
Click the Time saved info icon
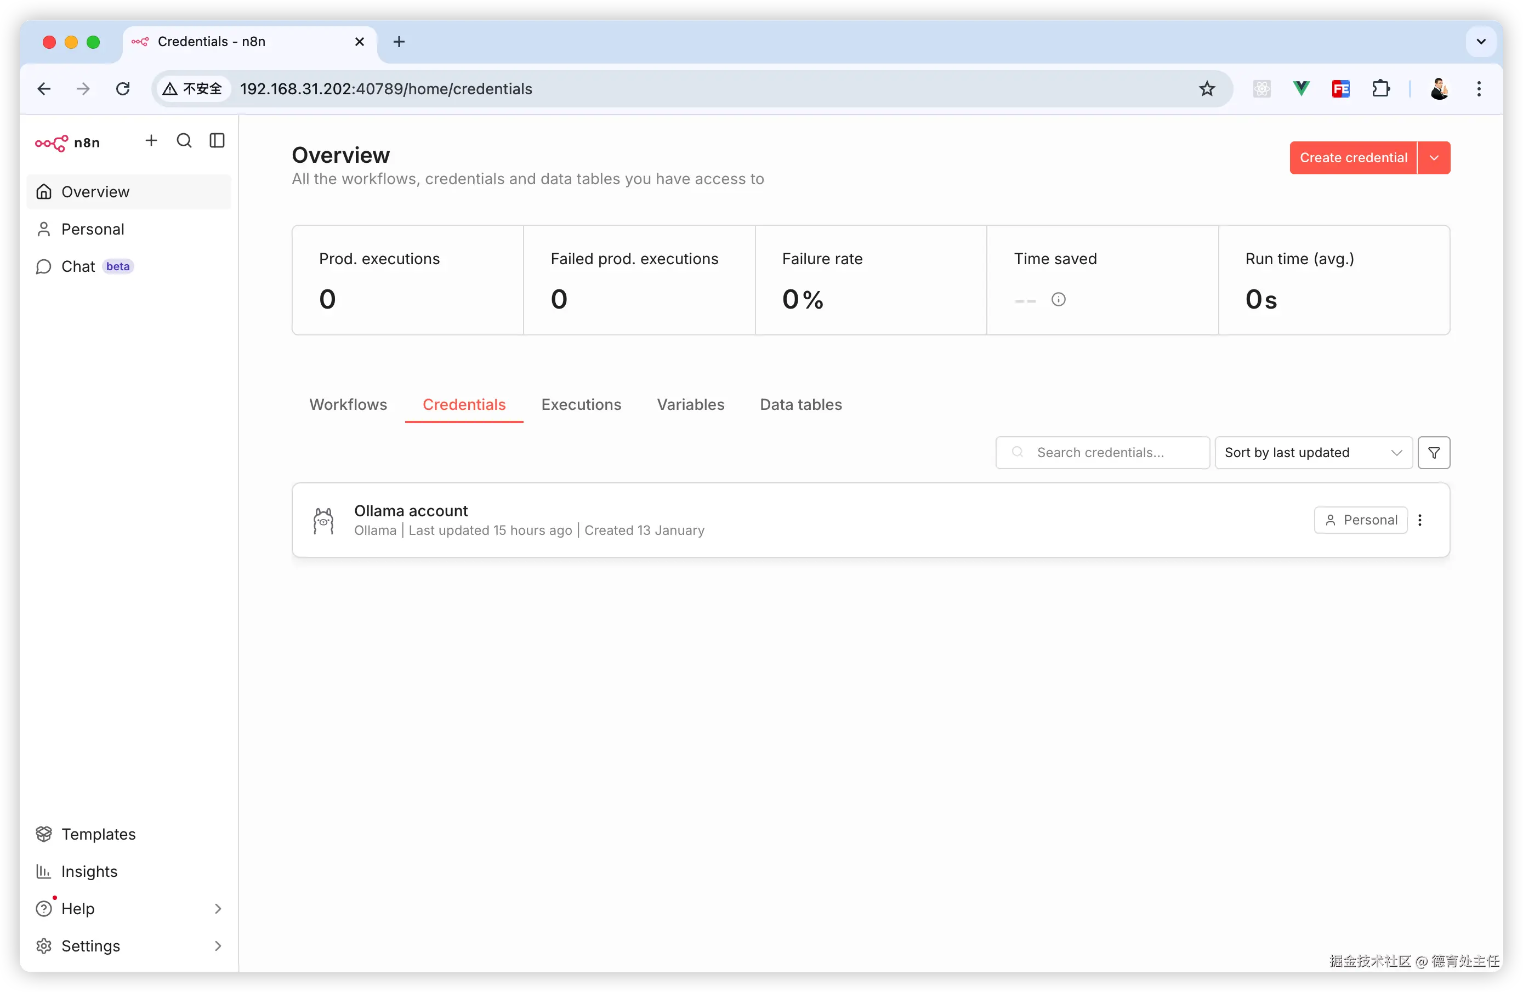(1059, 299)
